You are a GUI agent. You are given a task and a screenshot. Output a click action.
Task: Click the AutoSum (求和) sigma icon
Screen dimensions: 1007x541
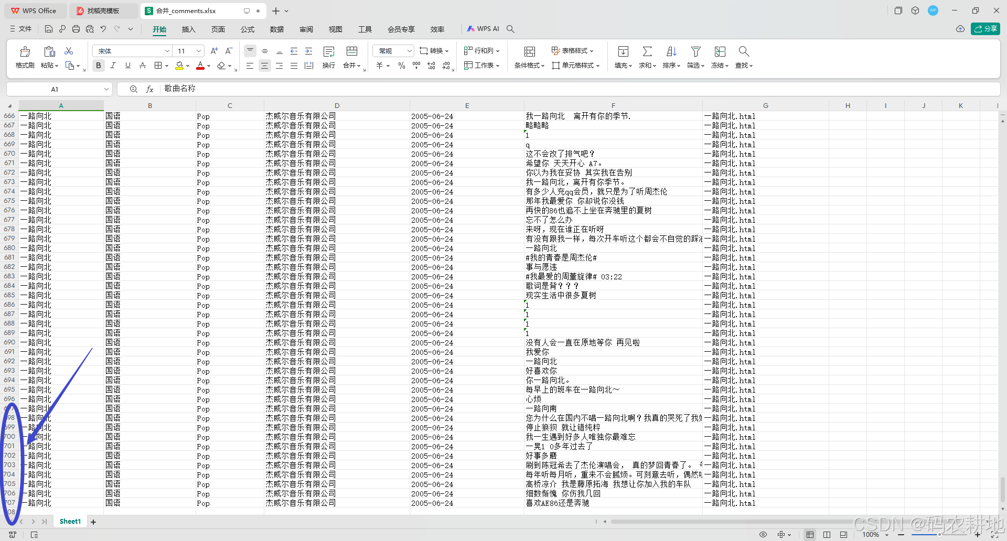click(x=647, y=51)
